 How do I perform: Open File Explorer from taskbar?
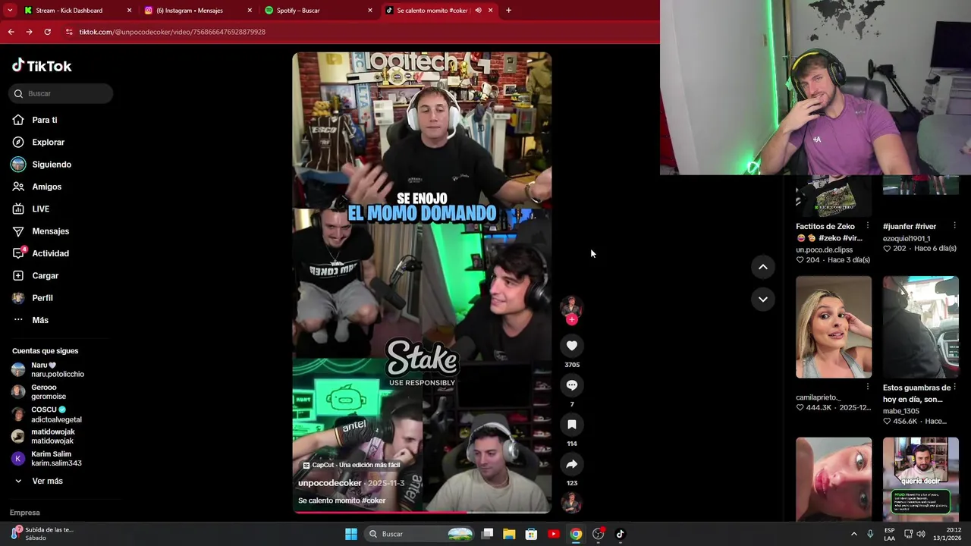tap(509, 534)
